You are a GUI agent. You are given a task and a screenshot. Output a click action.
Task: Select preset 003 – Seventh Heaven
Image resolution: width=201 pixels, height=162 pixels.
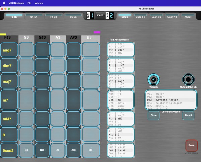click(x=171, y=100)
